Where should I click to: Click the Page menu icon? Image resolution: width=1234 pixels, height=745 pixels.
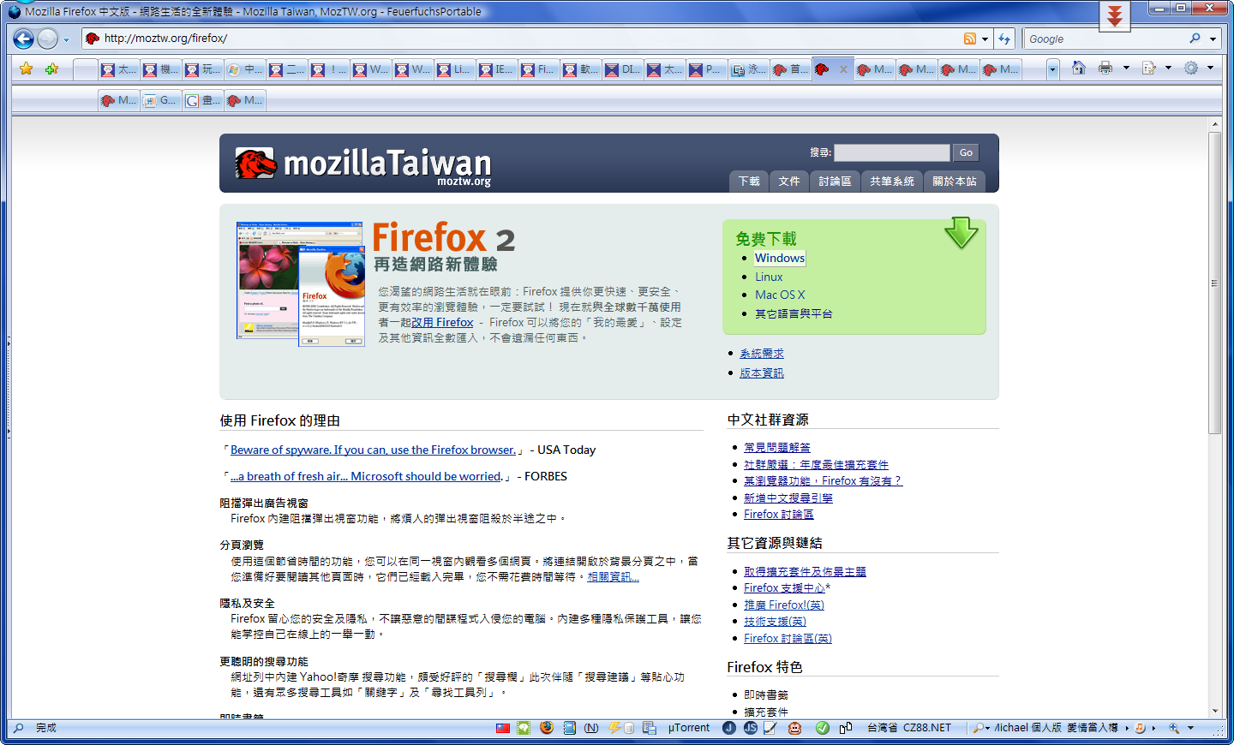(x=1149, y=68)
